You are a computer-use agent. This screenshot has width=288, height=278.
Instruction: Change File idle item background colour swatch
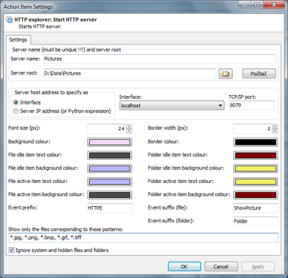[x=109, y=169]
